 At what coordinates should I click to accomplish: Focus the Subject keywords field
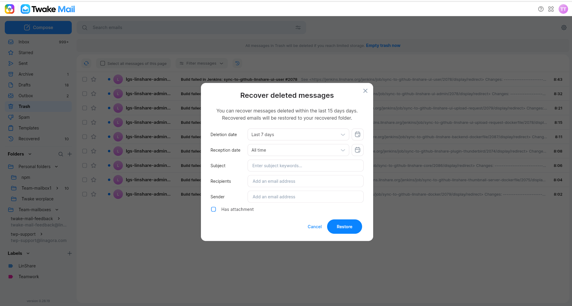306,166
